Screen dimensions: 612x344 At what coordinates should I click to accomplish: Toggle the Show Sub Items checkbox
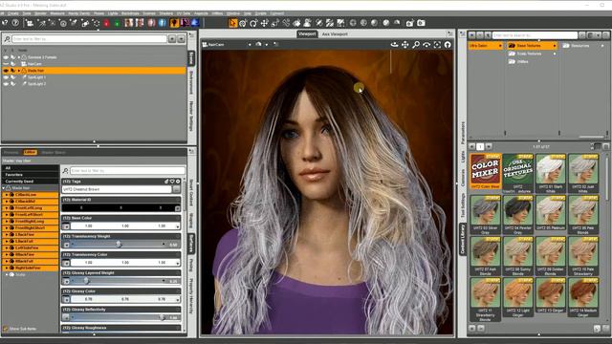[5, 329]
